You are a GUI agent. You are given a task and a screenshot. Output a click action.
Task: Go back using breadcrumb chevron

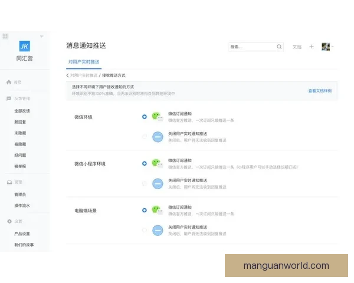[67, 75]
